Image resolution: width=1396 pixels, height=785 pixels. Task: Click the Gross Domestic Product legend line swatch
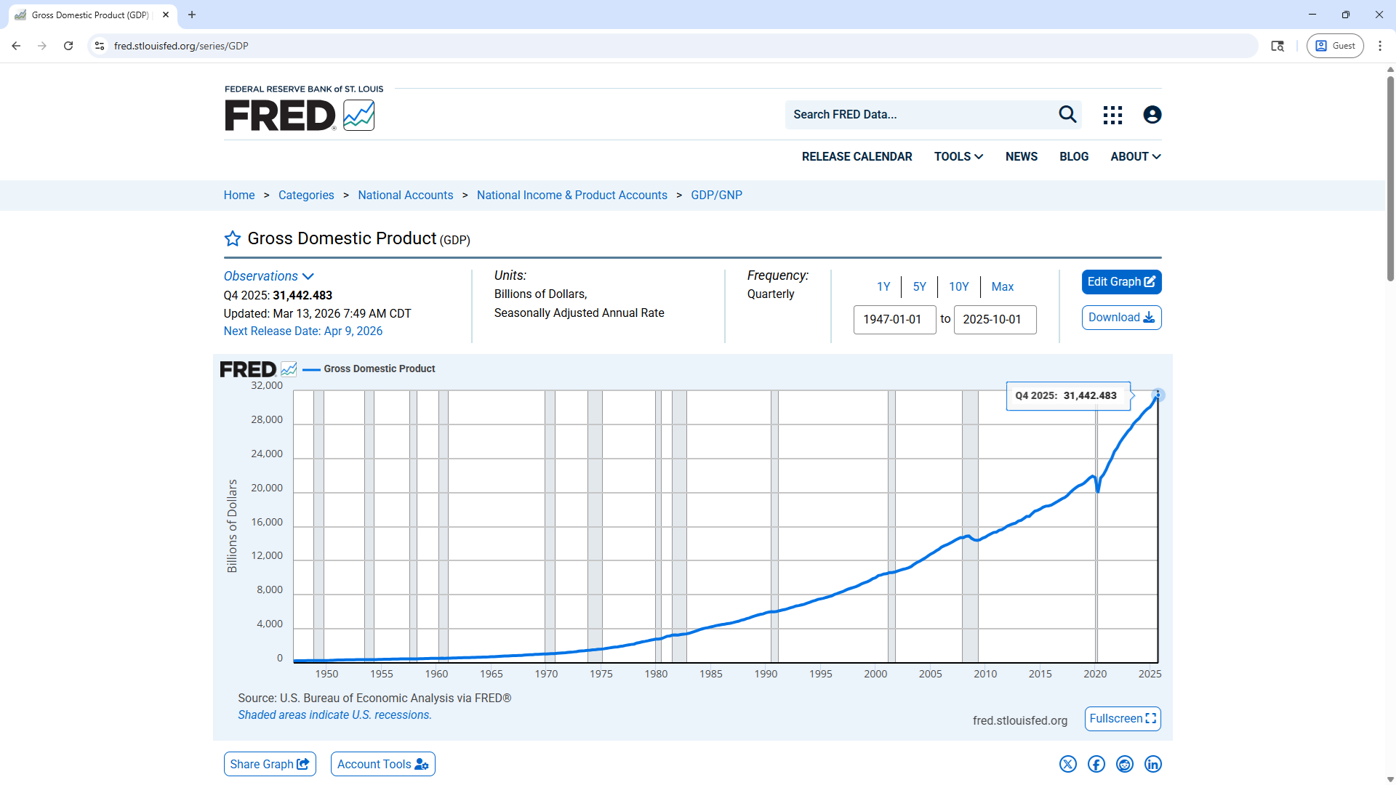point(311,369)
